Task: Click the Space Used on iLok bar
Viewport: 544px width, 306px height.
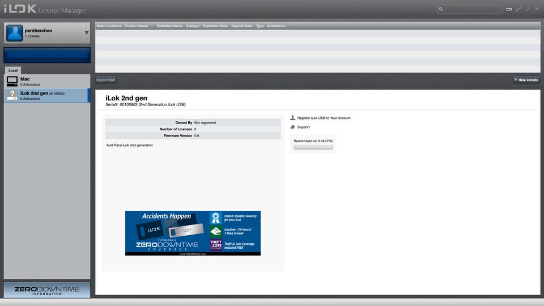Action: (313, 147)
